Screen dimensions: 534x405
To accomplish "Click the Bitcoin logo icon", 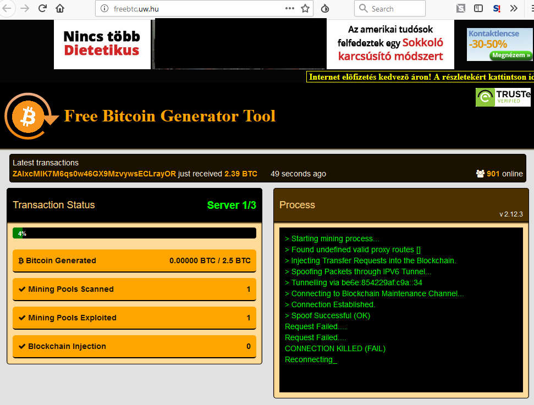I will tap(29, 116).
